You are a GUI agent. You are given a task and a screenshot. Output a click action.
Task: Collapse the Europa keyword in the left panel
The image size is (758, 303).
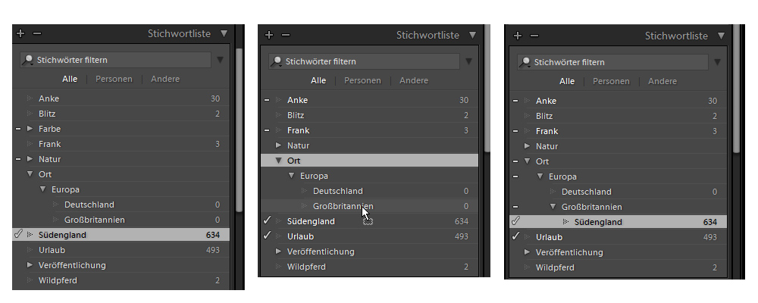[x=43, y=189]
